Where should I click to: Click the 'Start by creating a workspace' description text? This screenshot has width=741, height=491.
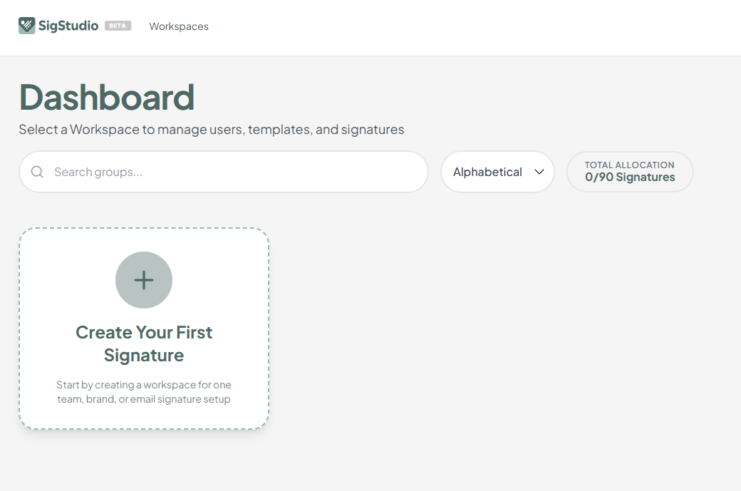pyautogui.click(x=144, y=392)
